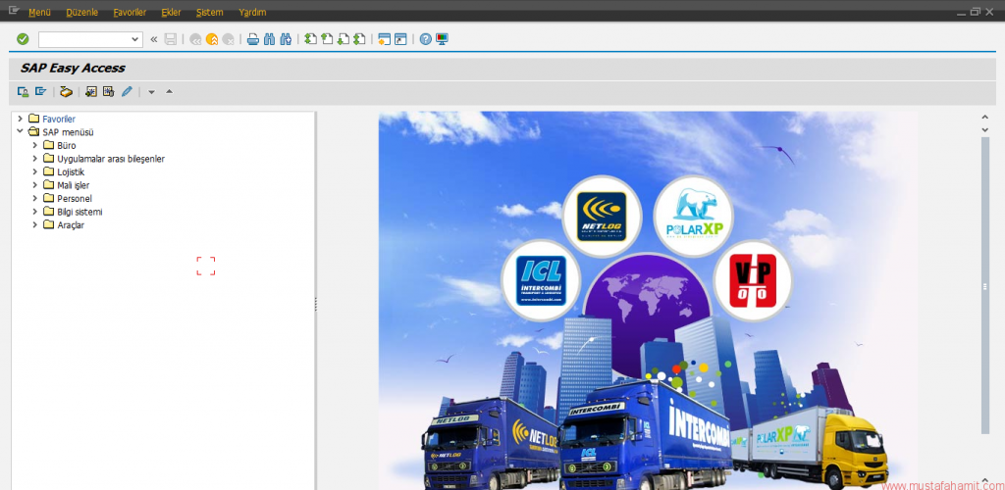
Task: Expand the Araçlar folder
Action: (35, 225)
